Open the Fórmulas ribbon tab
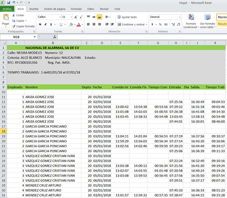The height and width of the screenshot is (198, 227). (x=76, y=9)
